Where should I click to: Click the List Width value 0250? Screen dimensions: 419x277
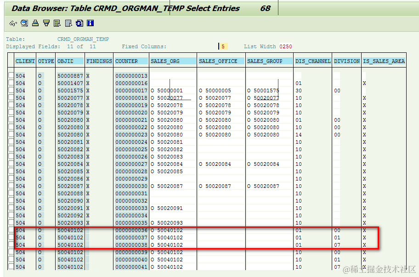tap(286, 46)
